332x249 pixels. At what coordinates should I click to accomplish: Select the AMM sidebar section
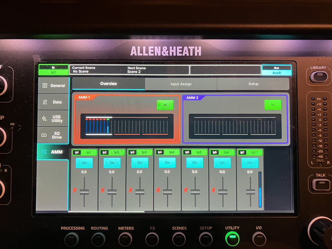click(52, 152)
